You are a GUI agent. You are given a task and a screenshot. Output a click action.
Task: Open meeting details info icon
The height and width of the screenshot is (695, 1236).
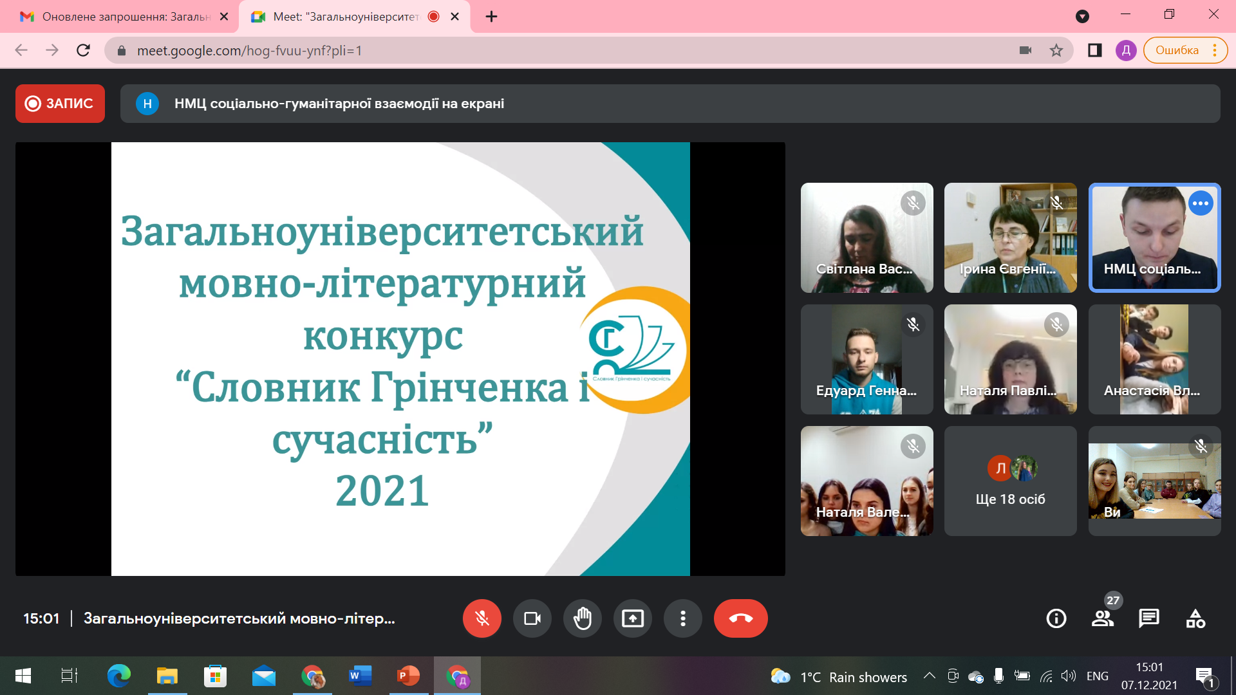1056,618
